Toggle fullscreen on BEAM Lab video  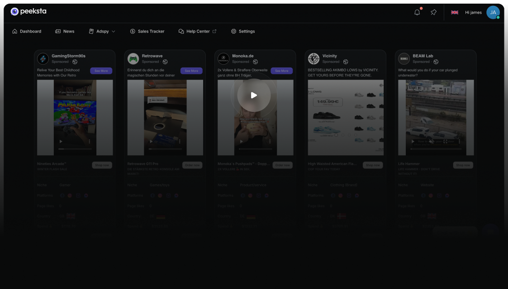tap(446, 142)
